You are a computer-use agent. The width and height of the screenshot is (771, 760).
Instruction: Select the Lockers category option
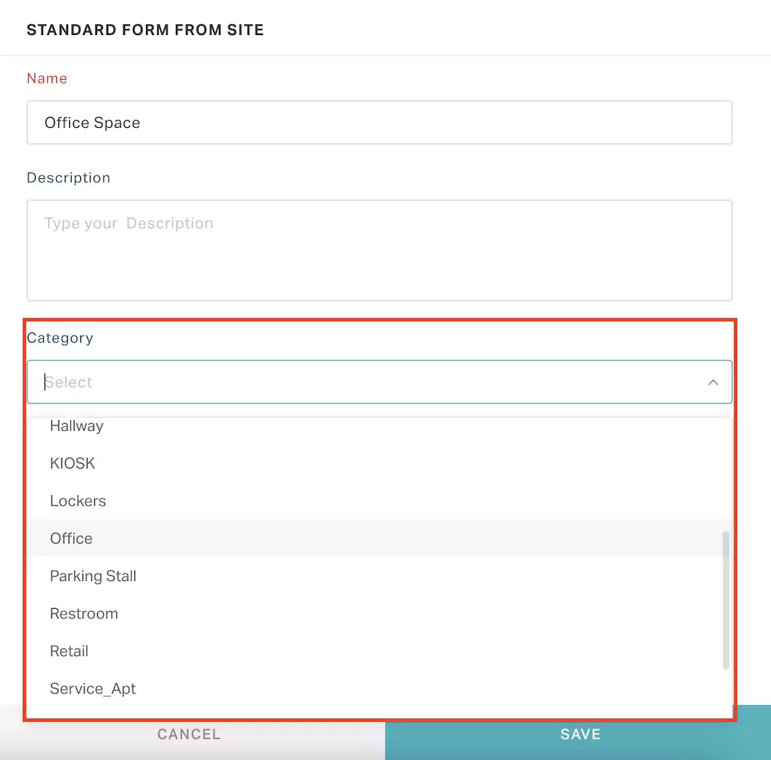[77, 501]
